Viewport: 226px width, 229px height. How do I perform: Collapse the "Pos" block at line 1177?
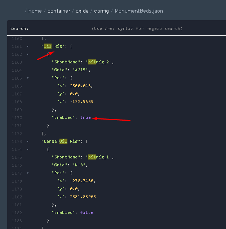pos(28,173)
